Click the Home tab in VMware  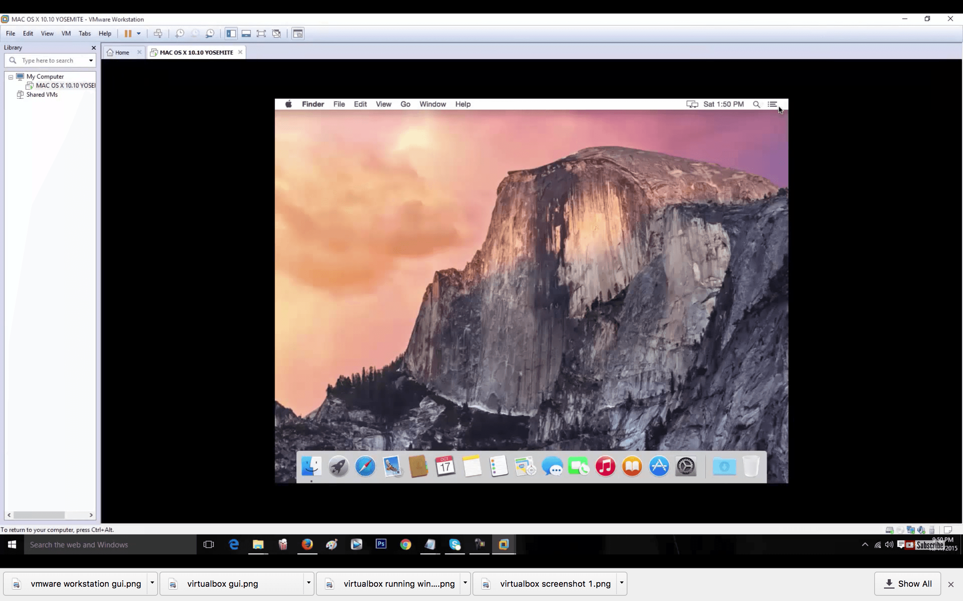pyautogui.click(x=122, y=52)
